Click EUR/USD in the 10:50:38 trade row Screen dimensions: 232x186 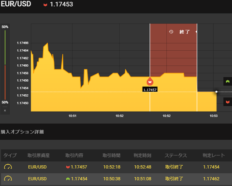coord(37,179)
